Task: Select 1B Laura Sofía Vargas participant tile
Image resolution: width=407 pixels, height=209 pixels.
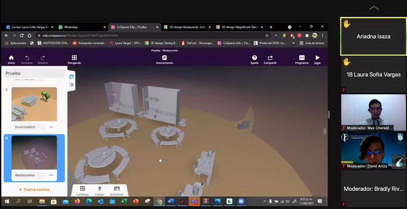Action: 373,74
